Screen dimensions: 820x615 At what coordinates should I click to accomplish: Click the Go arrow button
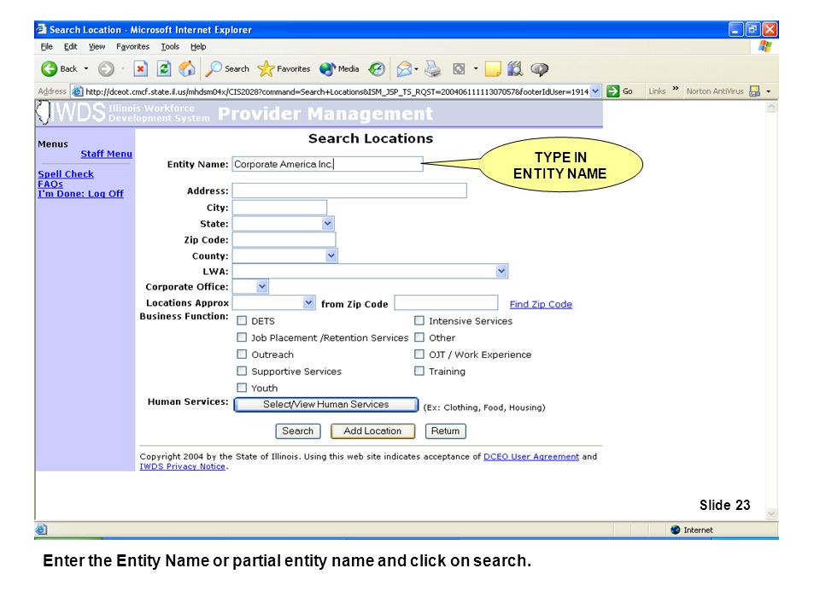620,91
